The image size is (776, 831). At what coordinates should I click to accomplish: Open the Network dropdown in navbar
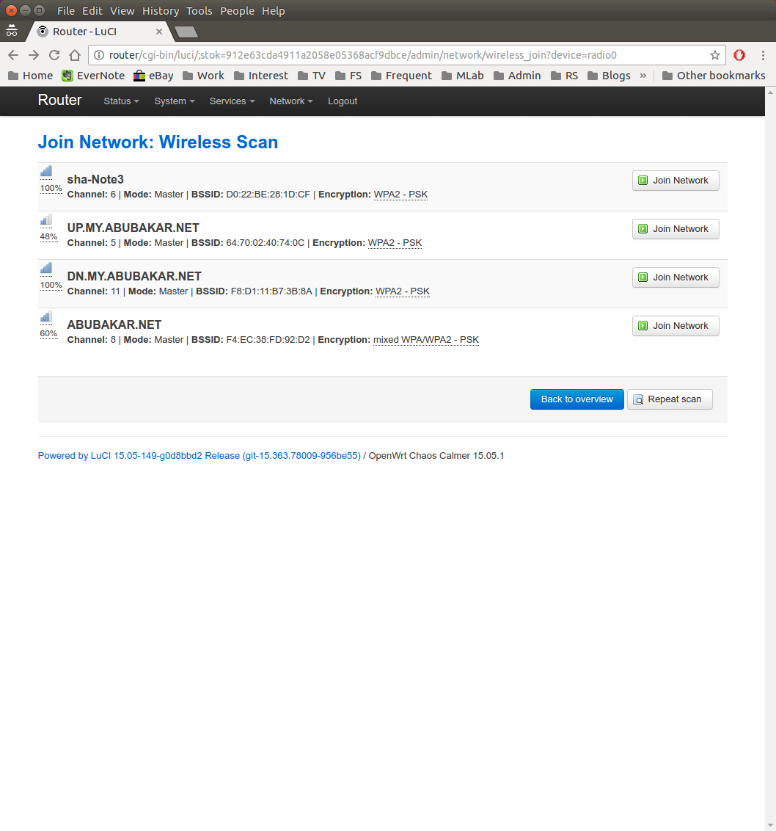tap(290, 101)
